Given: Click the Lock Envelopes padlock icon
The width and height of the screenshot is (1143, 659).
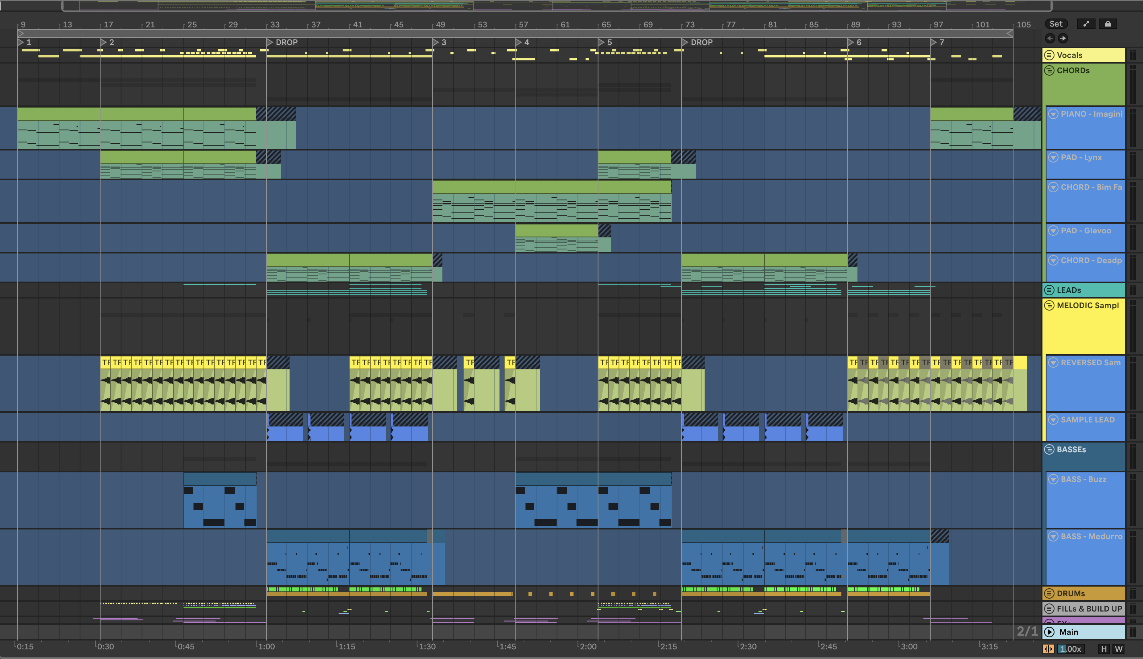Looking at the screenshot, I should coord(1107,24).
